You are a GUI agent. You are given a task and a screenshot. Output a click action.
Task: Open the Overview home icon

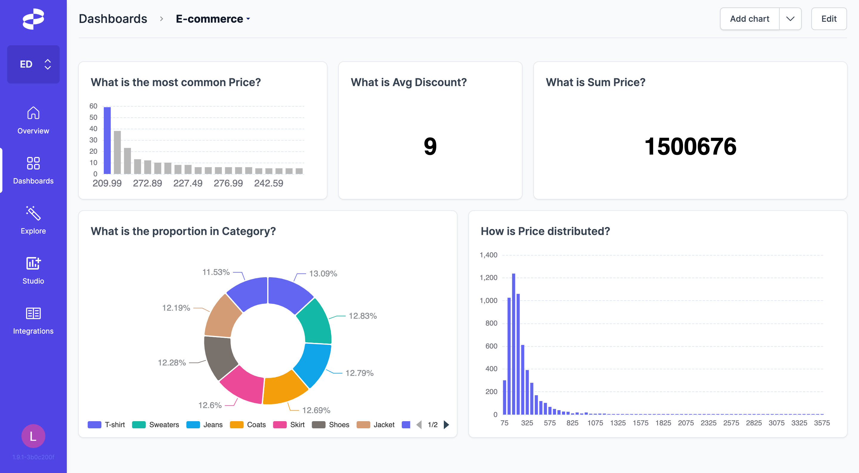(33, 113)
